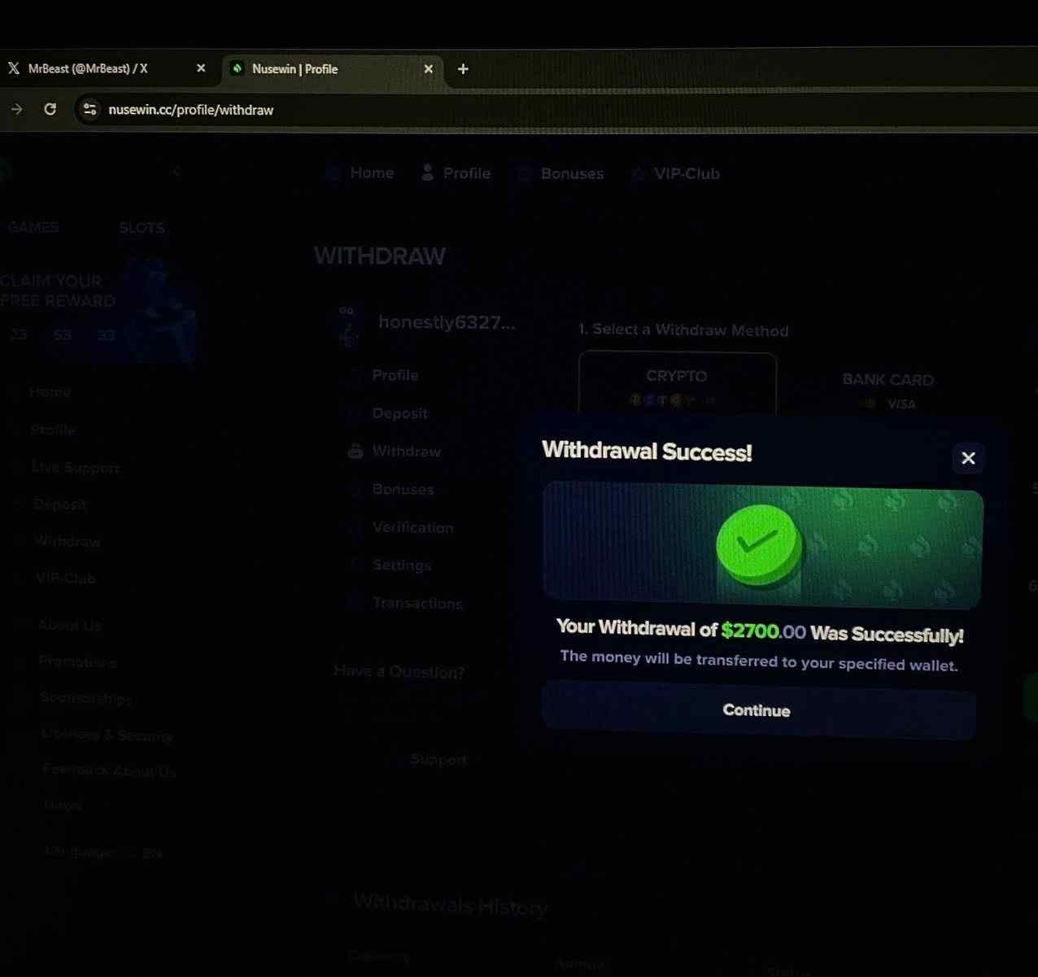Close the MrBeast X tab
Screen dimensions: 1038x977
(201, 68)
